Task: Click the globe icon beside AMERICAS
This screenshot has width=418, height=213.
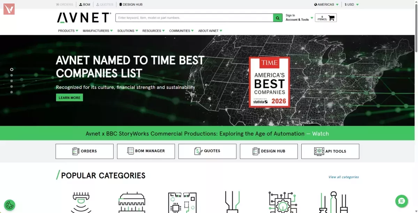Action: [316, 5]
